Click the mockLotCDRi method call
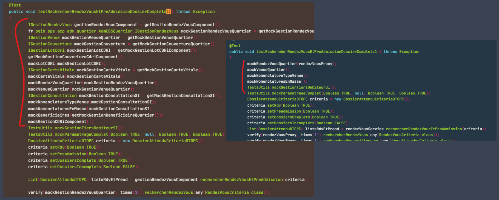 41,63
